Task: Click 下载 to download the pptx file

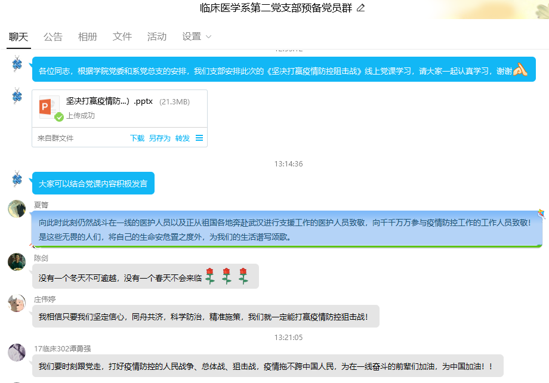Action: (x=137, y=138)
